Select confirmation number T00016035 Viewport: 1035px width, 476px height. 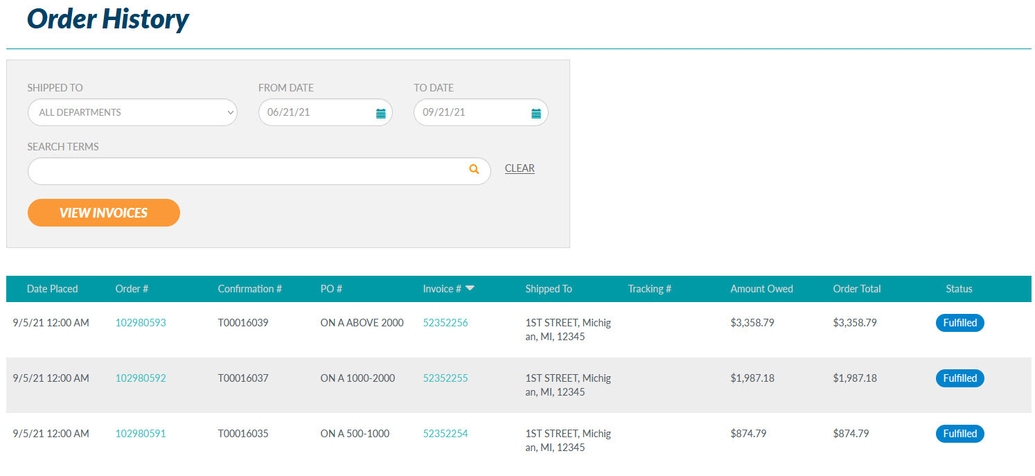click(x=243, y=434)
